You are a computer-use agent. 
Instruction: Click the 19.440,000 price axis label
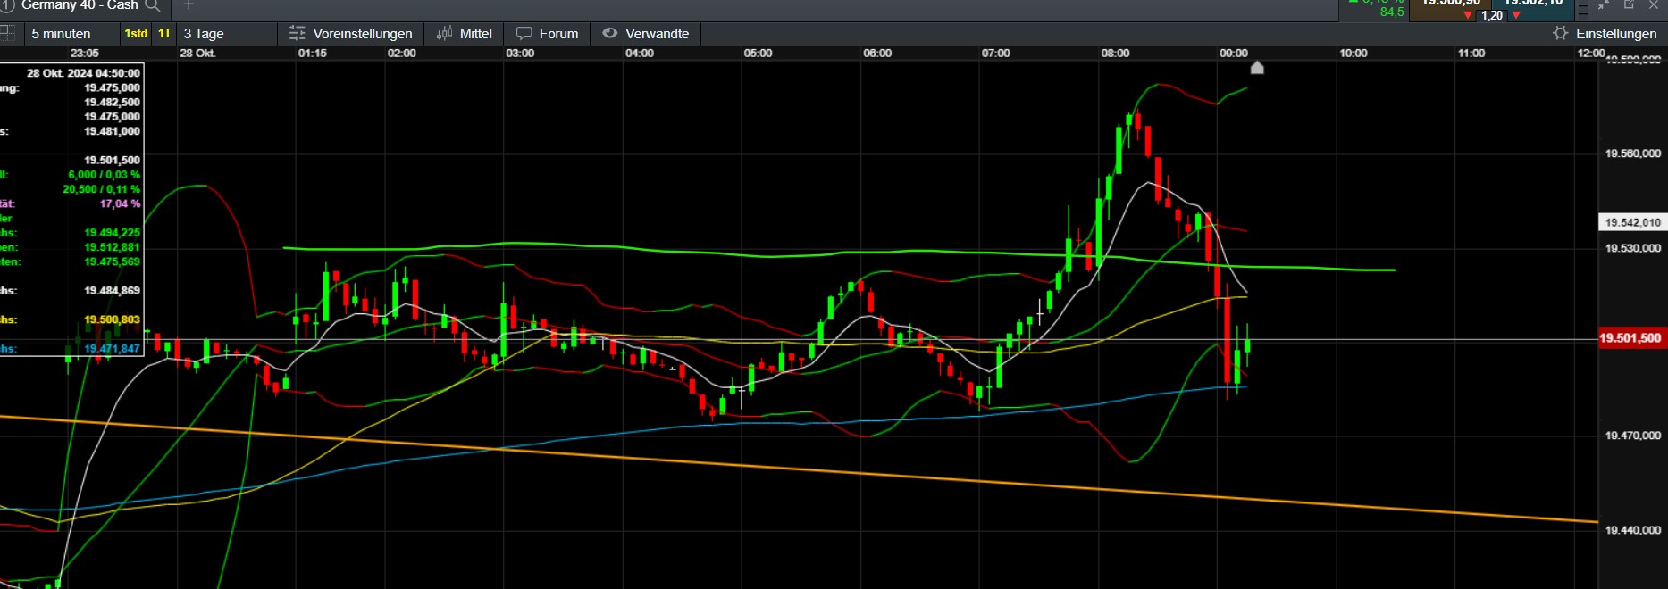click(1633, 530)
